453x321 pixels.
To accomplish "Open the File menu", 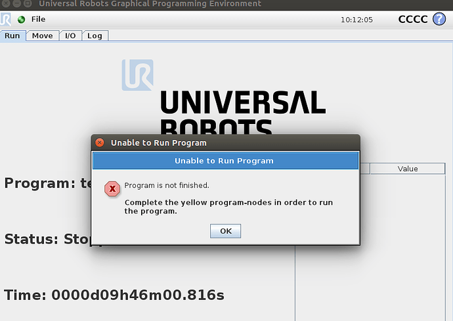I will (38, 19).
